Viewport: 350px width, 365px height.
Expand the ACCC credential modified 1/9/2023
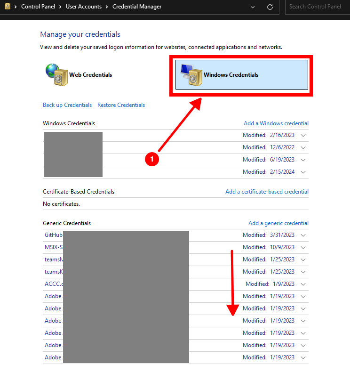(303, 284)
